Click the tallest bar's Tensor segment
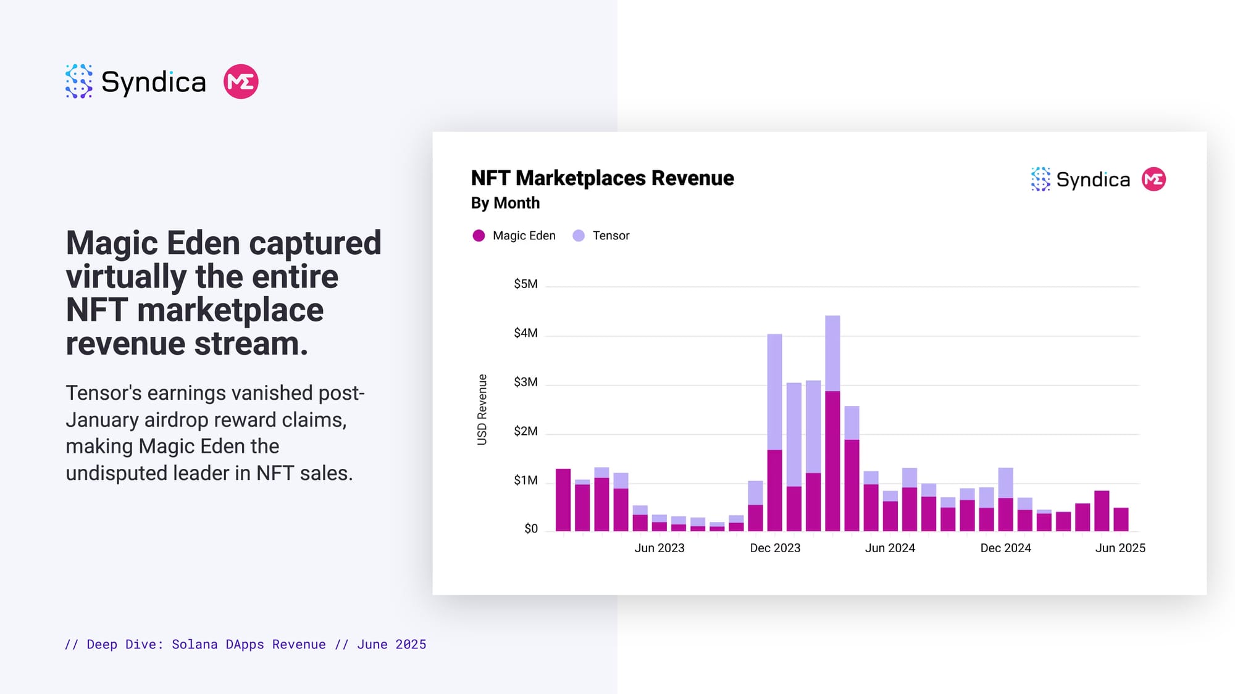This screenshot has width=1235, height=694. pos(832,353)
